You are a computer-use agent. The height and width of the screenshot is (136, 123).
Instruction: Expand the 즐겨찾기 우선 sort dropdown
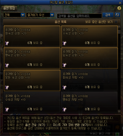pos(40,15)
